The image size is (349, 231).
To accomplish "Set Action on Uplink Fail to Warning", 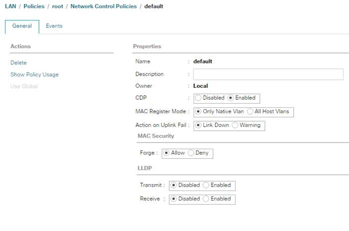I will [x=235, y=125].
